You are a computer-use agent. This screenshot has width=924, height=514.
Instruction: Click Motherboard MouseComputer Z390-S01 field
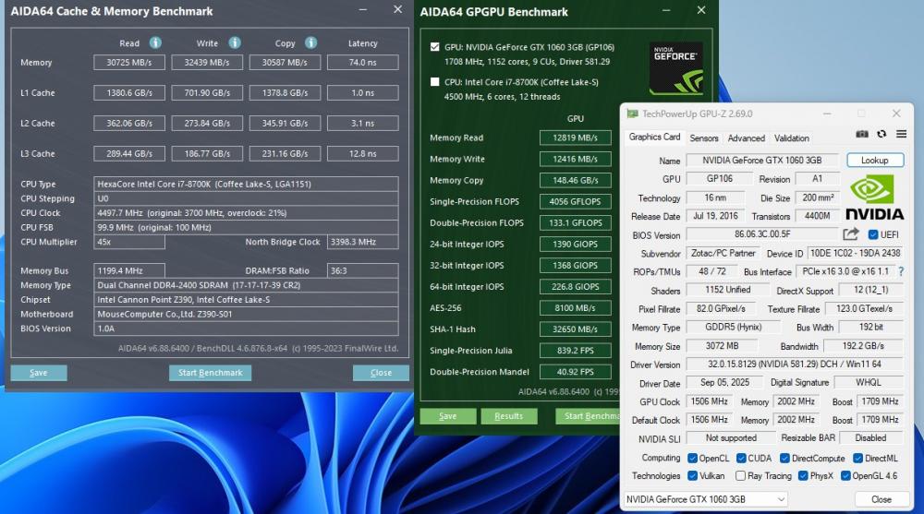[x=246, y=314]
